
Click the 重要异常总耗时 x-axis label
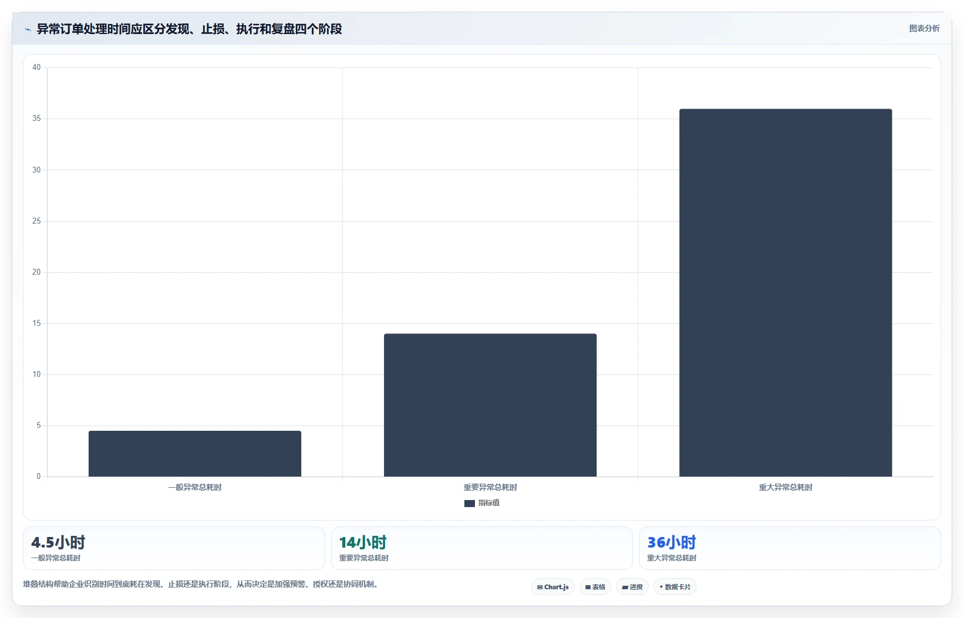click(x=490, y=488)
